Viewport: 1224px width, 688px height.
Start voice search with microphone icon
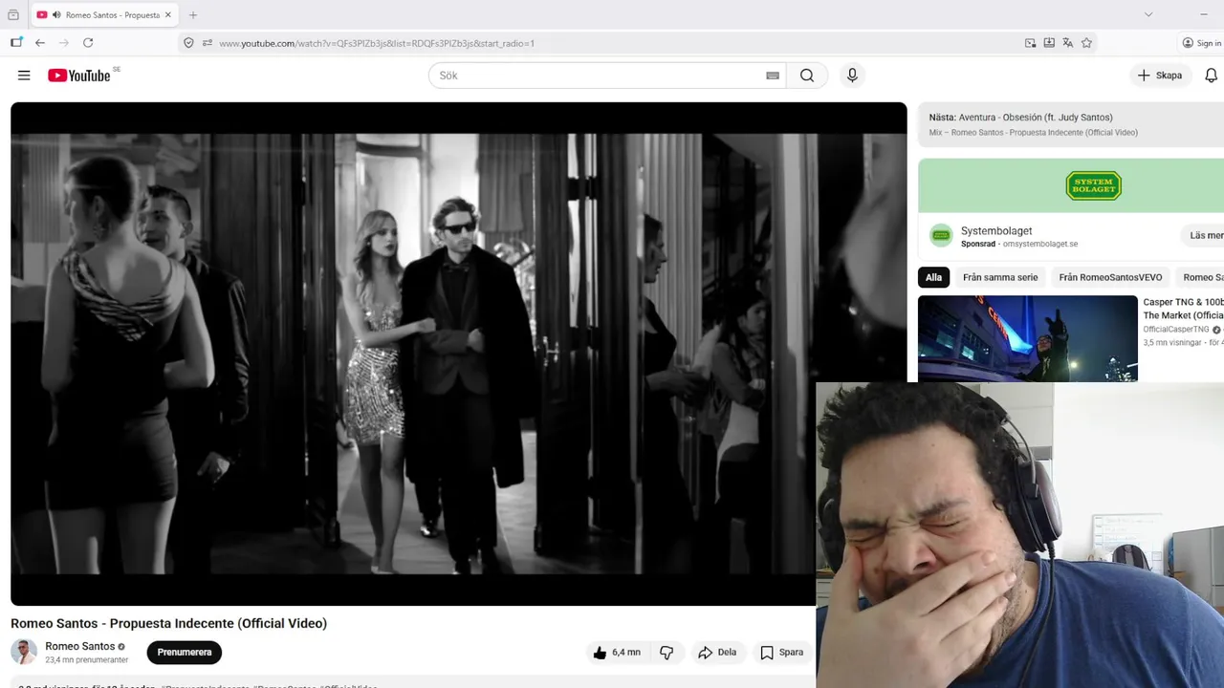(852, 75)
